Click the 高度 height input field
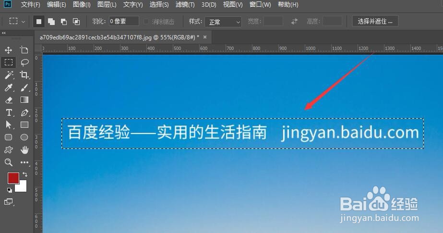 pyautogui.click(x=332, y=21)
